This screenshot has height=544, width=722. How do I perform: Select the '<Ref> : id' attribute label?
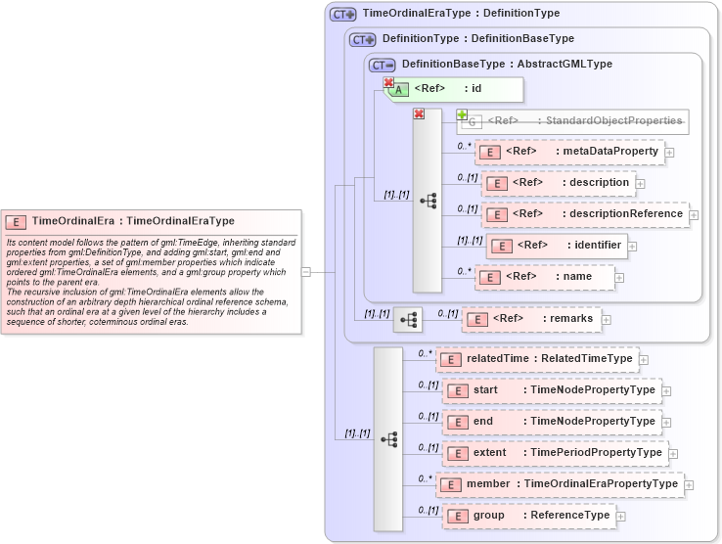(x=447, y=88)
